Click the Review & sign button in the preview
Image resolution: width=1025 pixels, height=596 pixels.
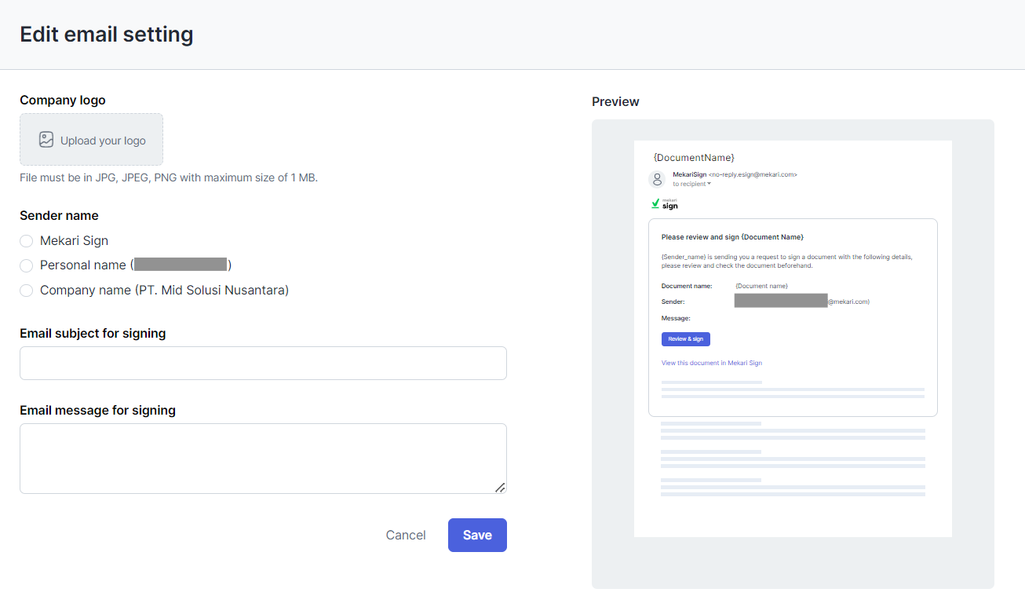685,339
